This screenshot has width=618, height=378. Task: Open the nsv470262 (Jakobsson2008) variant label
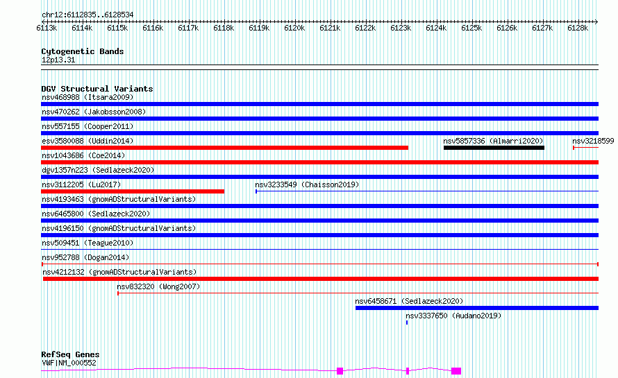94,112
